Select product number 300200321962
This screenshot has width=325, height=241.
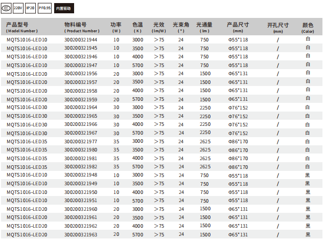[81, 226]
